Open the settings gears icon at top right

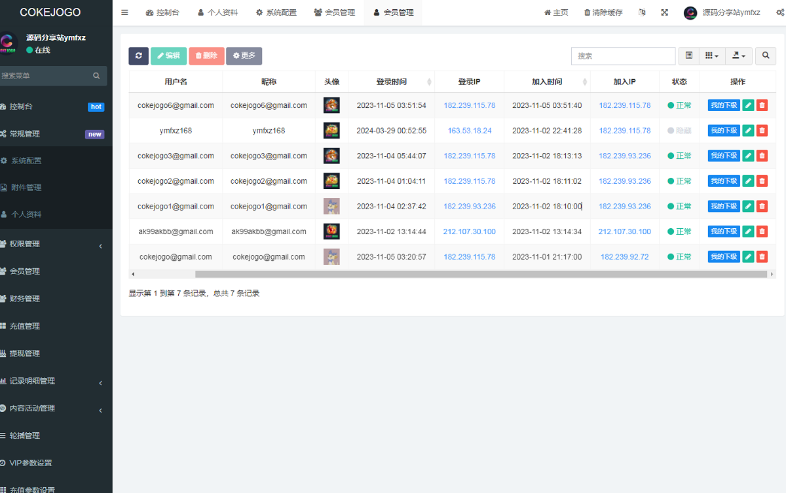tap(779, 12)
